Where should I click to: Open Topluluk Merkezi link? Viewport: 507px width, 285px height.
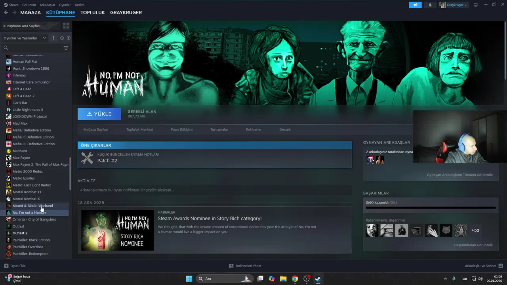tap(139, 129)
